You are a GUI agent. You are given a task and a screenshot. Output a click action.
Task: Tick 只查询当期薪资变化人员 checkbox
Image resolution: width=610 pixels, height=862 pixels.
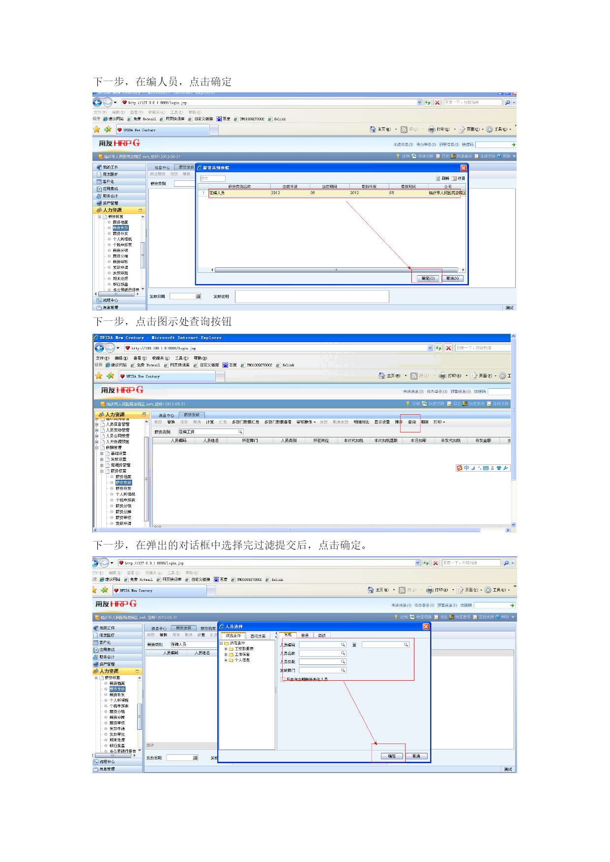[x=283, y=679]
